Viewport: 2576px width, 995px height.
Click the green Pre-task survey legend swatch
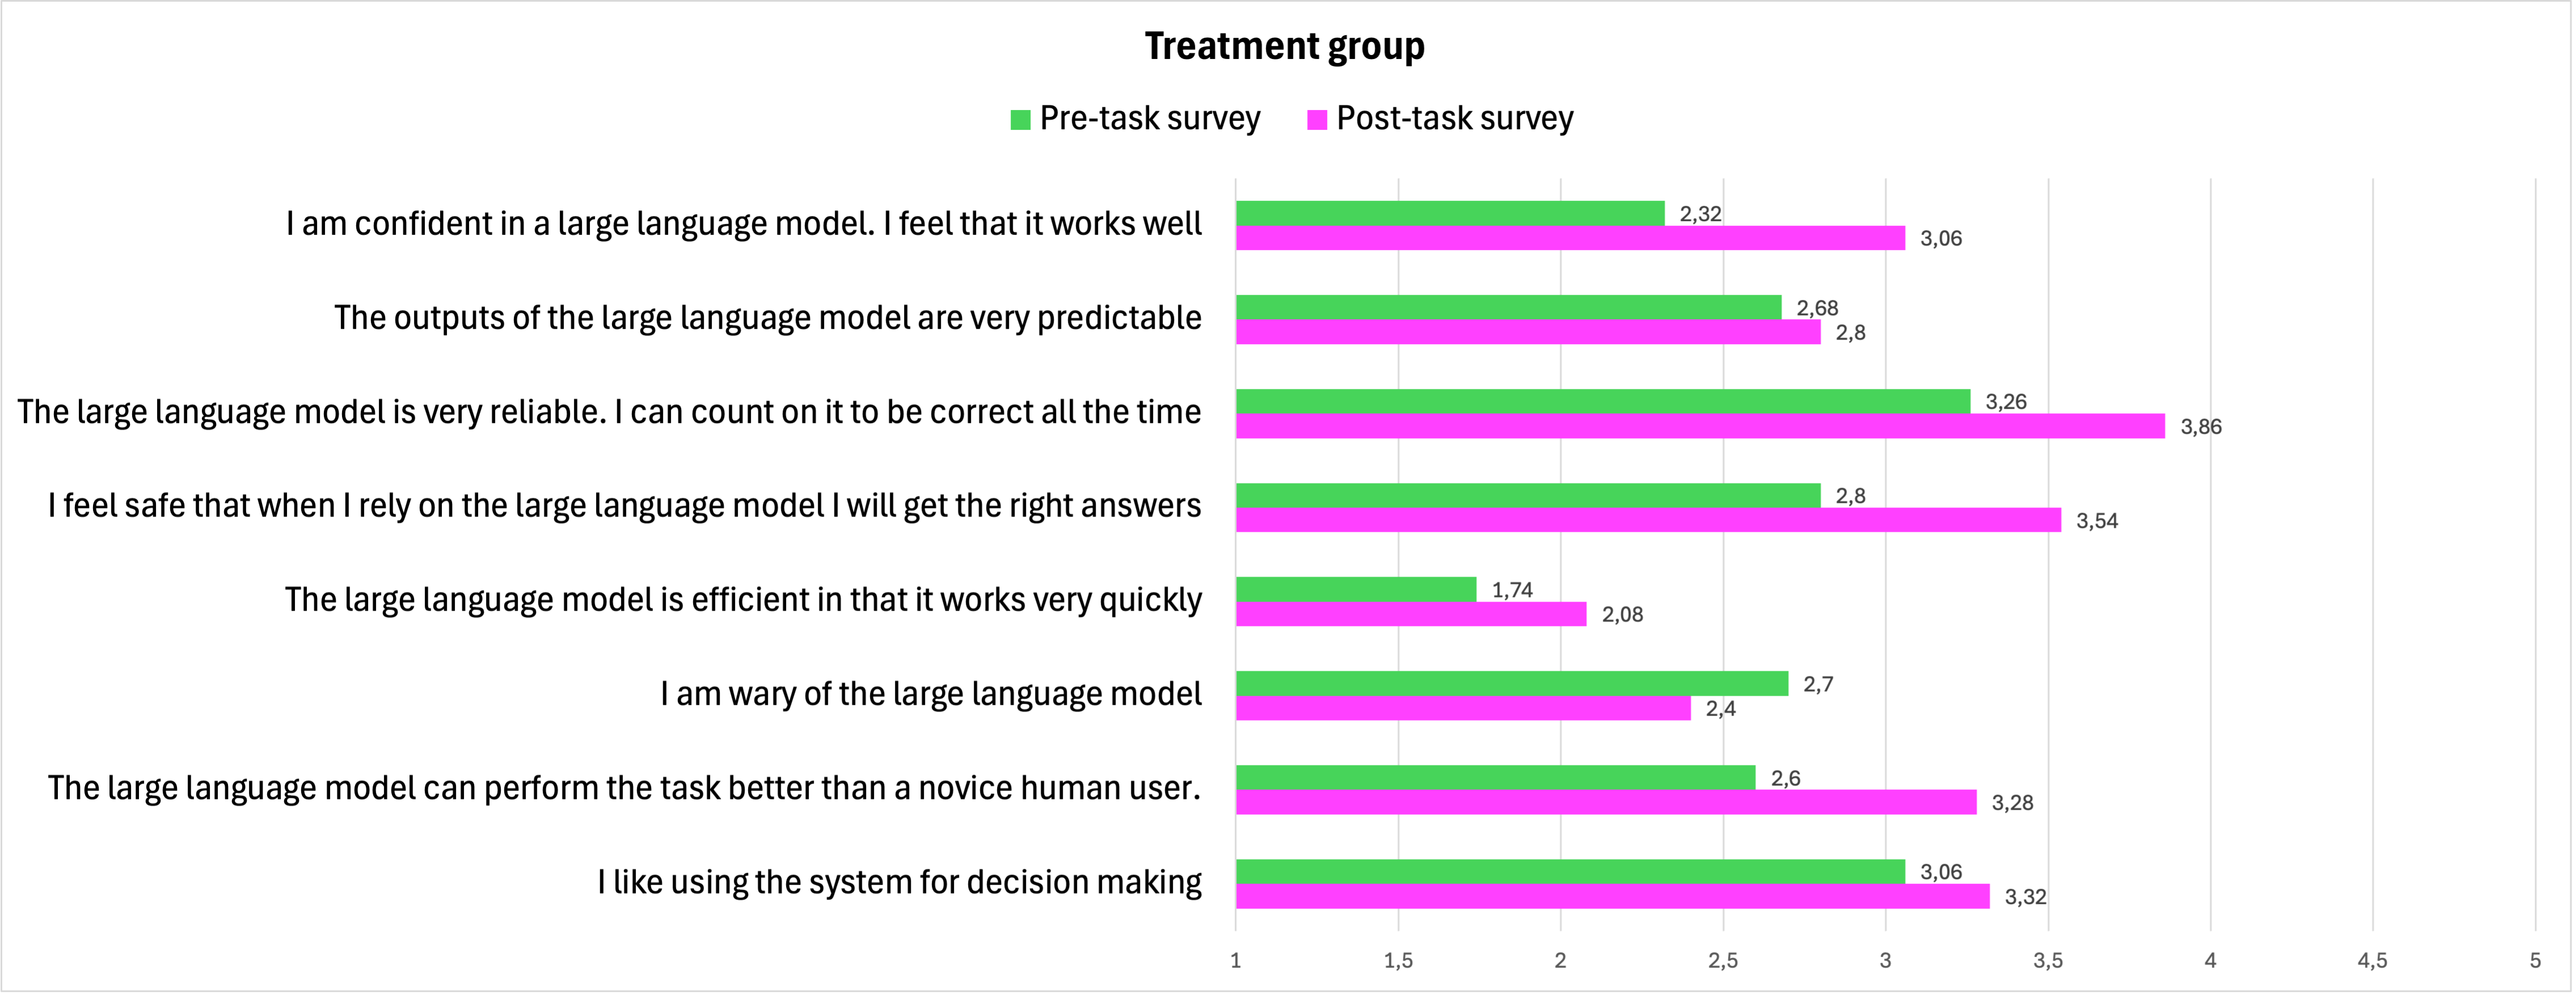click(x=1020, y=120)
